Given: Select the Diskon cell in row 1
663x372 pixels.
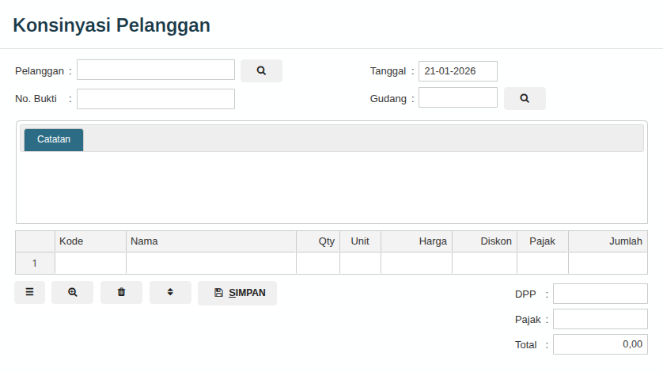Looking at the screenshot, I should pyautogui.click(x=484, y=264).
